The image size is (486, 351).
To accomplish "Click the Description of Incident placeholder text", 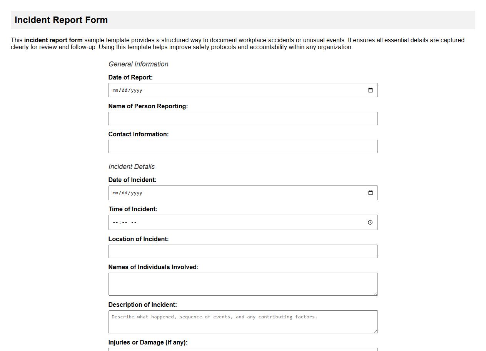I will pos(214,316).
